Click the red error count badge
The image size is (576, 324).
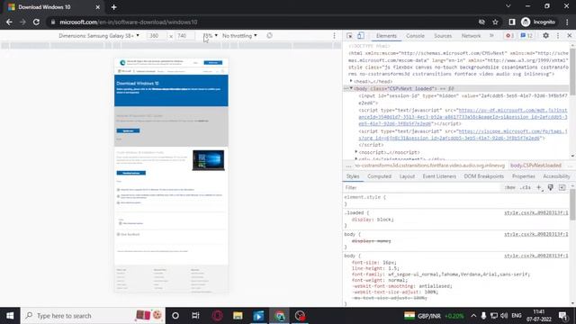click(x=509, y=36)
